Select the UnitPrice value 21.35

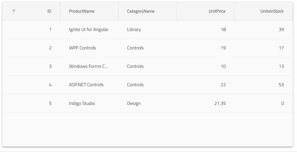pos(220,103)
